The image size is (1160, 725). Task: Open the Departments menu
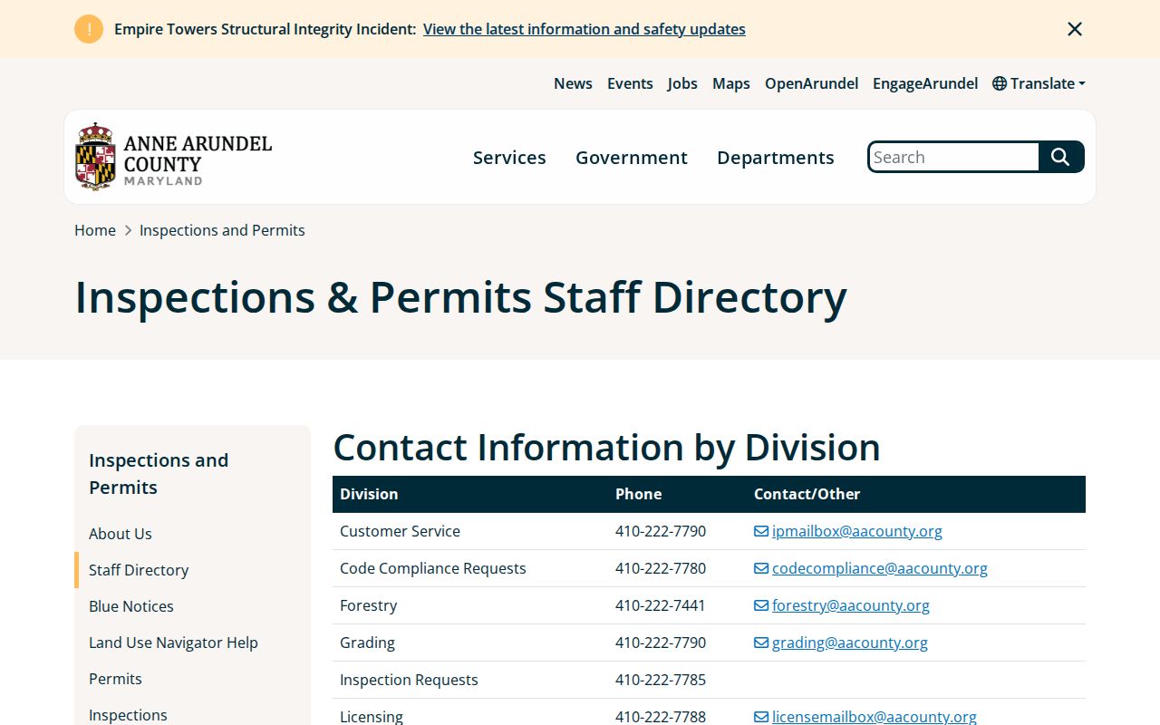(x=776, y=158)
